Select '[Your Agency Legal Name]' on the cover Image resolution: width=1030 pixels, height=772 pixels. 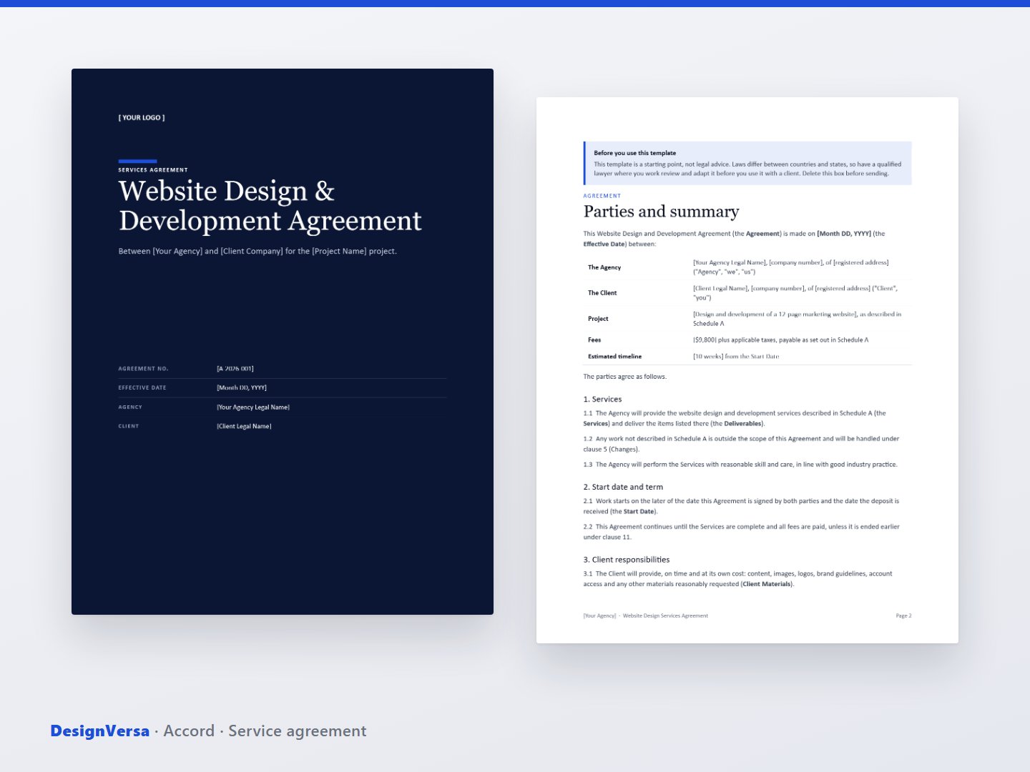coord(253,407)
